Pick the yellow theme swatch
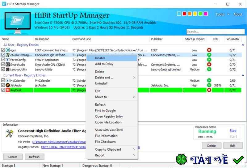Viewport: 247px width, 168px height. (195, 14)
